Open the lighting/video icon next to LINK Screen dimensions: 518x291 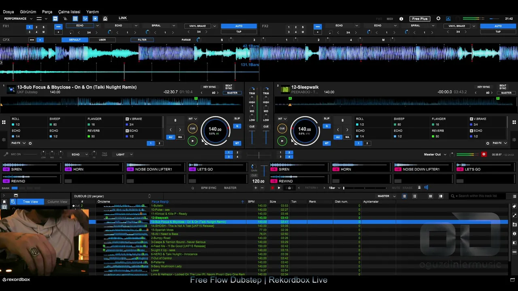[x=105, y=19]
